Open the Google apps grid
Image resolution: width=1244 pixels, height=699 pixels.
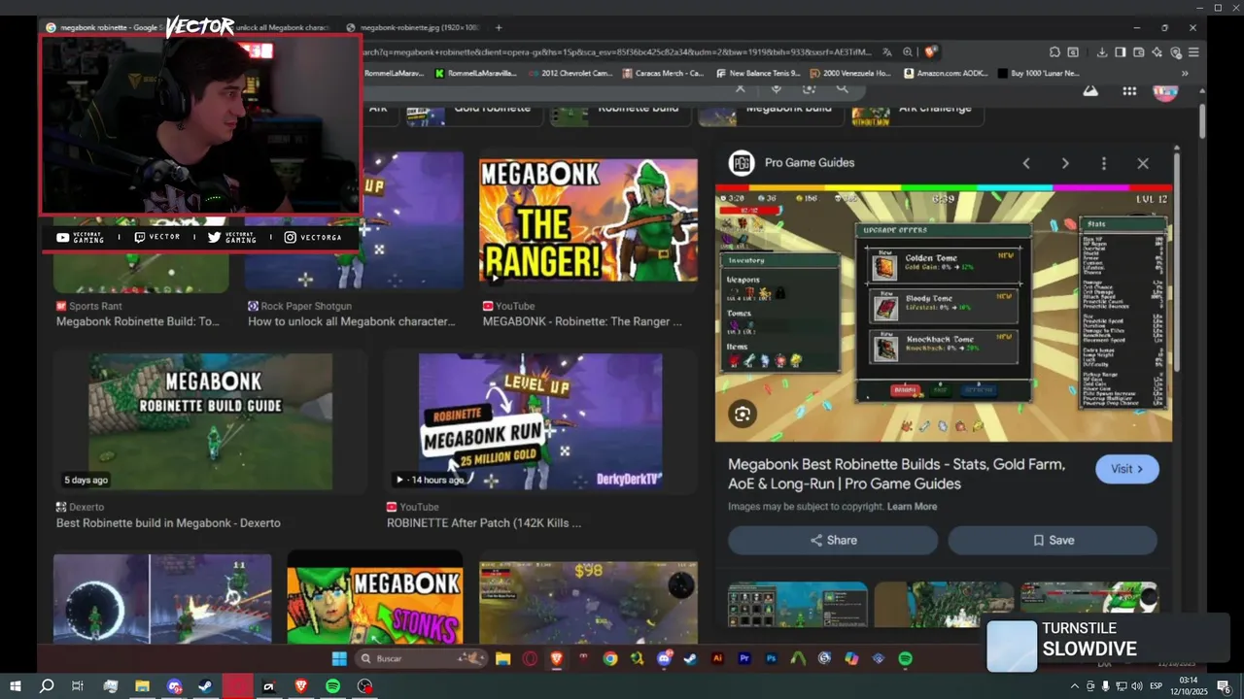1129,91
